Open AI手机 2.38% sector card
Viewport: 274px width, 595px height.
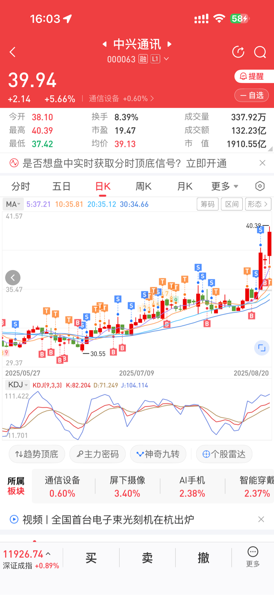(192, 486)
